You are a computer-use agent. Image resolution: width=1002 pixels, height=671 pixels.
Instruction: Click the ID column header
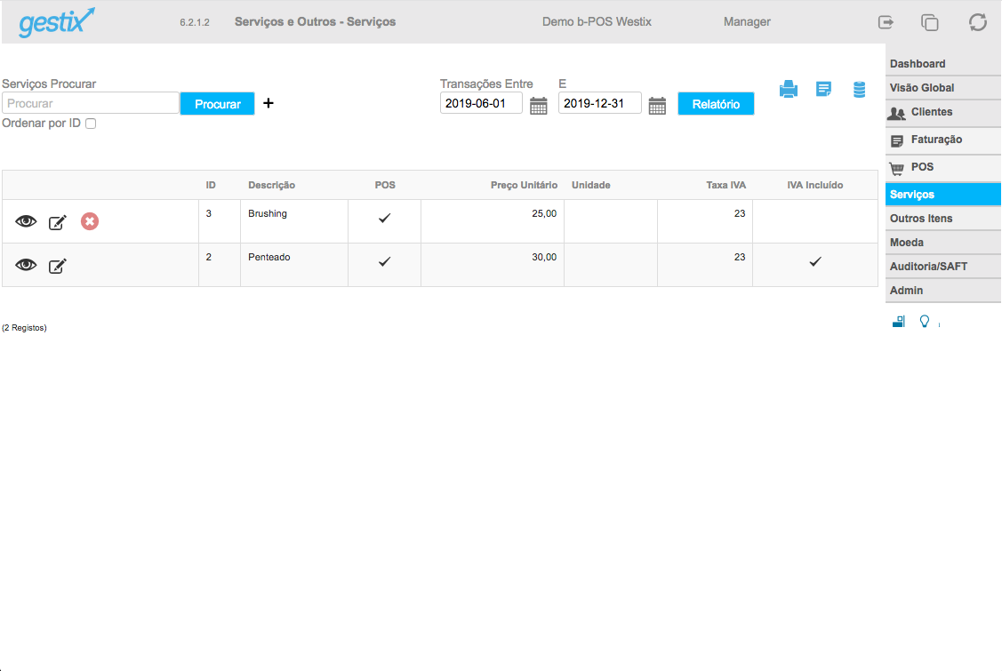tap(210, 185)
